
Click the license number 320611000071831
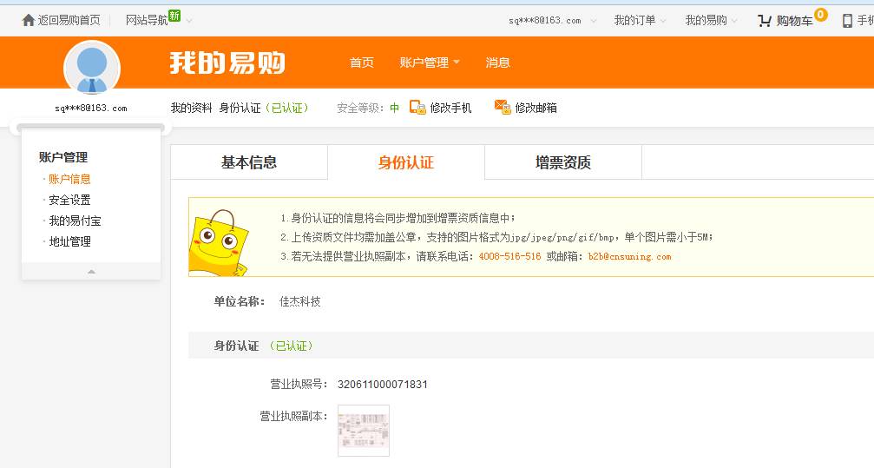(383, 385)
